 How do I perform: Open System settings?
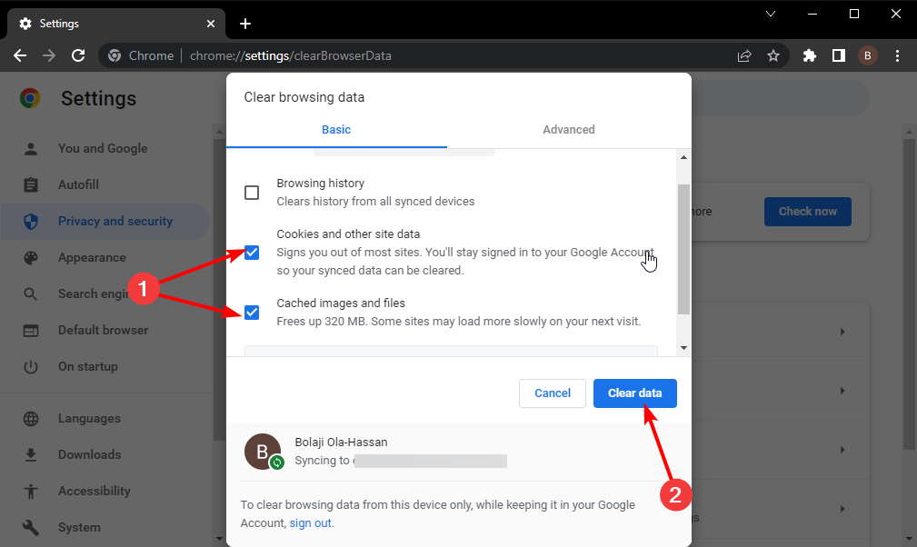tap(79, 527)
